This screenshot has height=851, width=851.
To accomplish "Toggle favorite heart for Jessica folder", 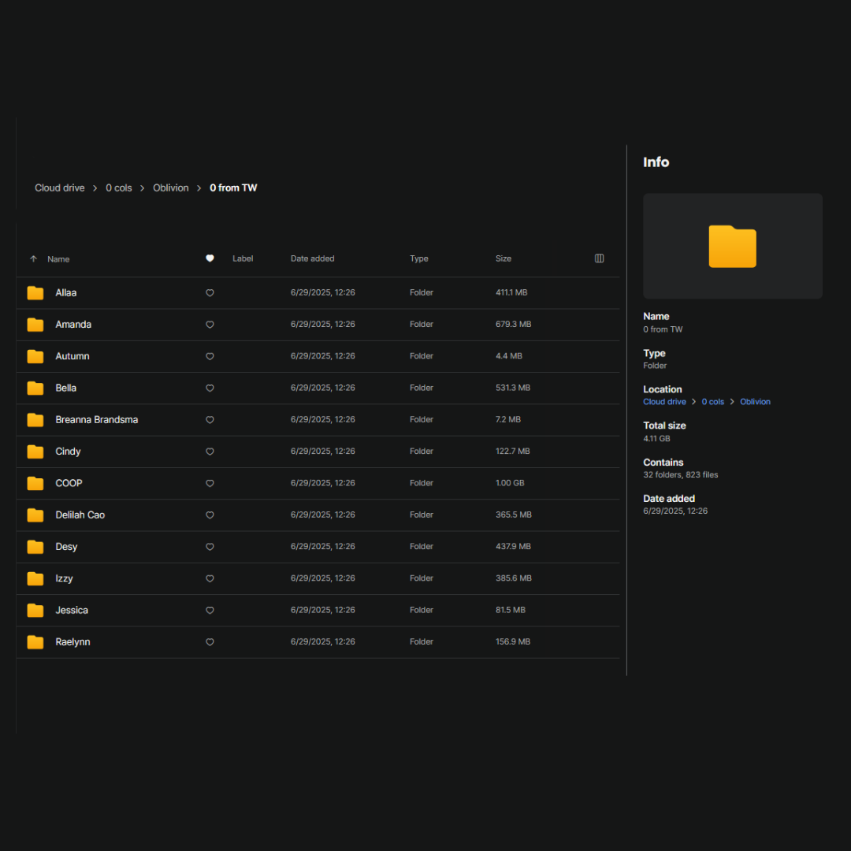I will pyautogui.click(x=210, y=611).
